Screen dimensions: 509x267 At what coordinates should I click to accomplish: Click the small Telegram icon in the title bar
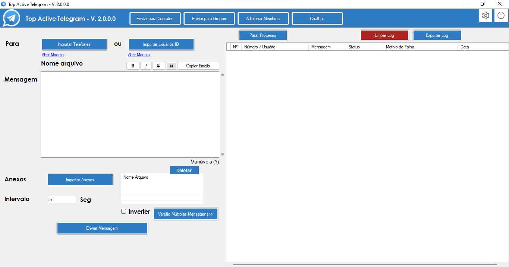click(x=4, y=4)
